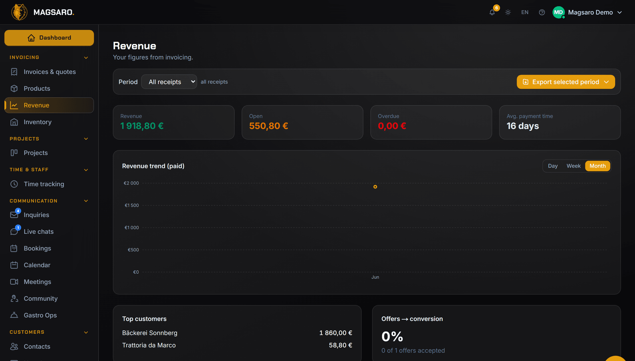Go to Gastro Ops
This screenshot has width=635, height=361.
(x=49, y=315)
